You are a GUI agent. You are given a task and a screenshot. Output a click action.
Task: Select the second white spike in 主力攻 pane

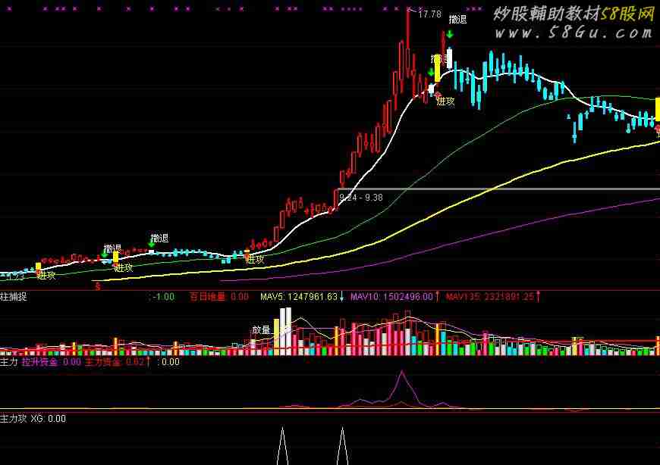pos(343,445)
